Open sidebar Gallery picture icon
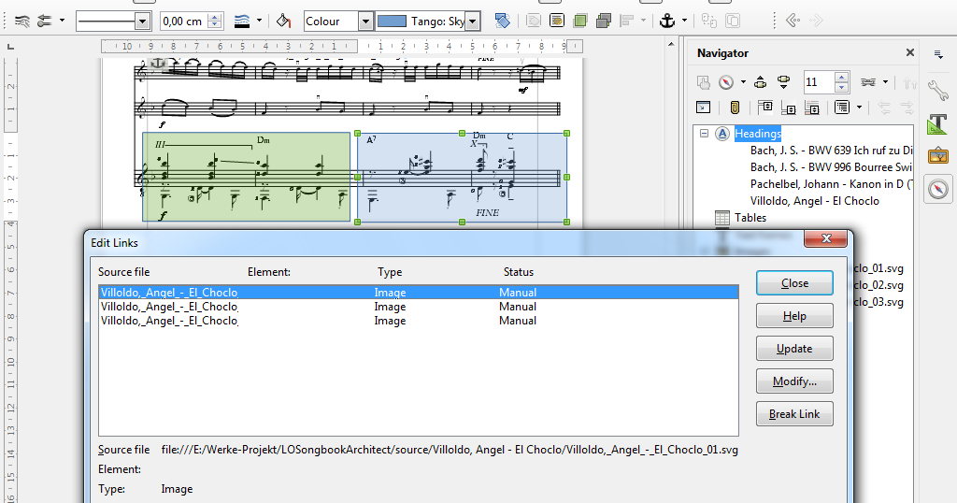Viewport: 957px width, 503px height. (x=938, y=156)
